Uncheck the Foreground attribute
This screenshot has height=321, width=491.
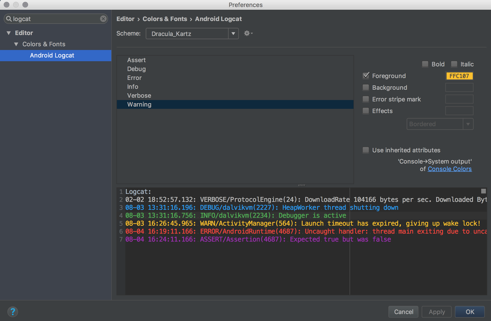coord(366,76)
